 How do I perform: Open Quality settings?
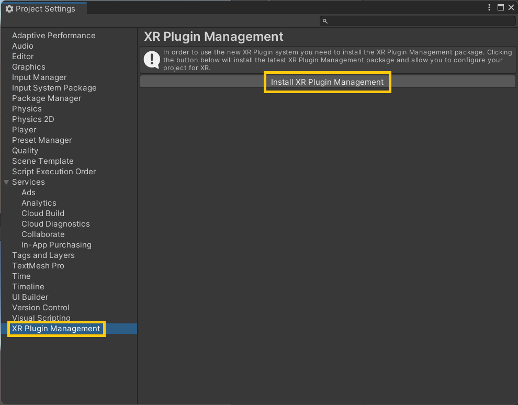(x=25, y=151)
